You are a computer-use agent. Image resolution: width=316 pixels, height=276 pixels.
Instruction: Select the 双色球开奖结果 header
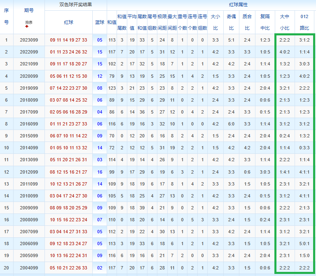coord(75,5)
